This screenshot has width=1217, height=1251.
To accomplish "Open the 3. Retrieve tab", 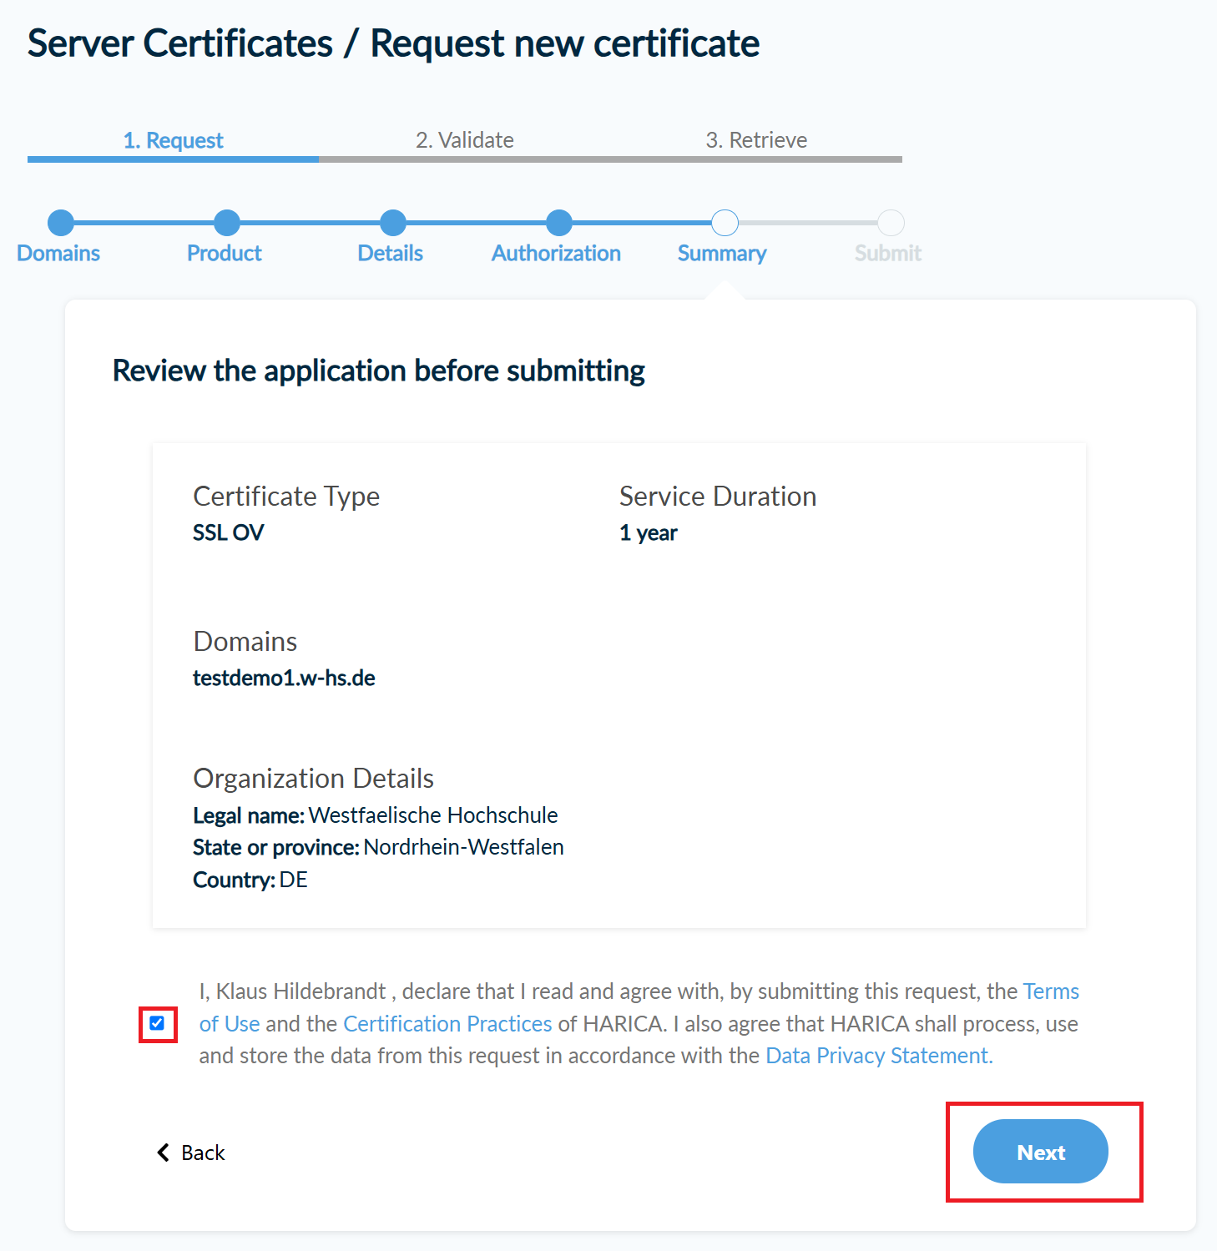I will coord(756,140).
